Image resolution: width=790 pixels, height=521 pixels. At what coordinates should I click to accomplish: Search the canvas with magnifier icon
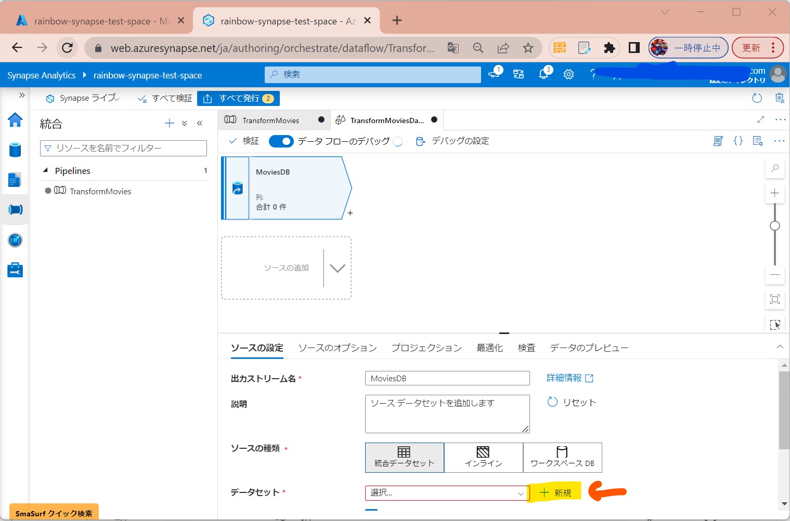tap(775, 168)
